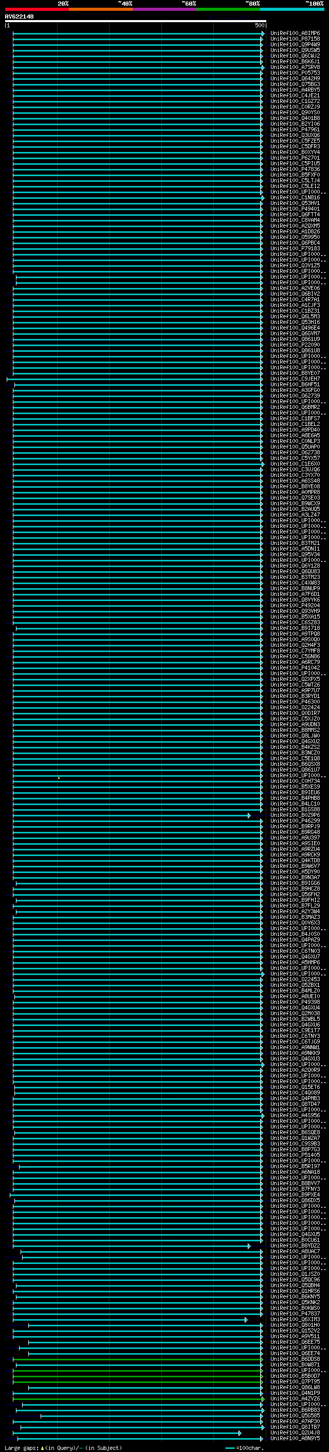Click the shortened alignment bar for UniRef100_B0Z9P6
Viewport: 329px width, 1452px height.
tap(132, 815)
